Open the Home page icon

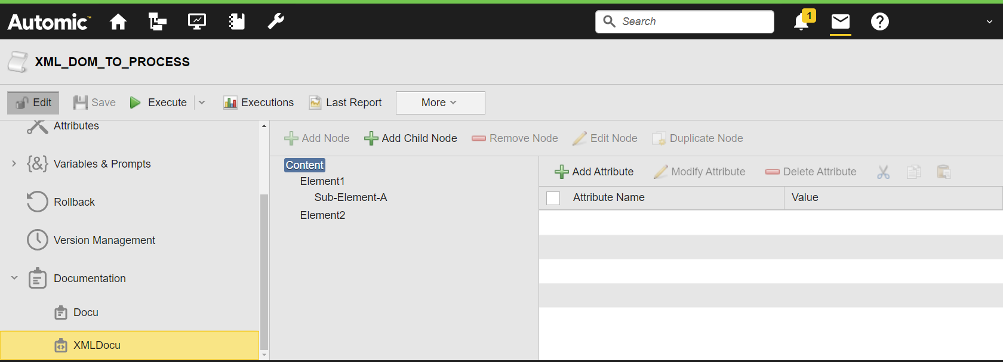(118, 21)
